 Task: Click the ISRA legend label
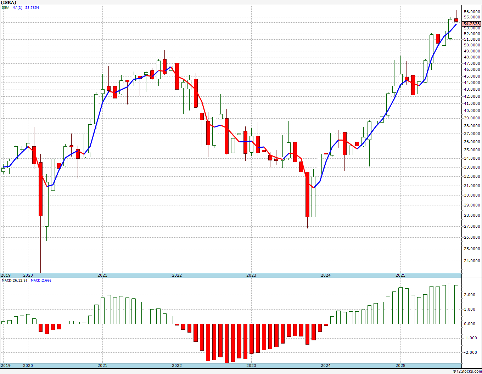tap(5, 7)
